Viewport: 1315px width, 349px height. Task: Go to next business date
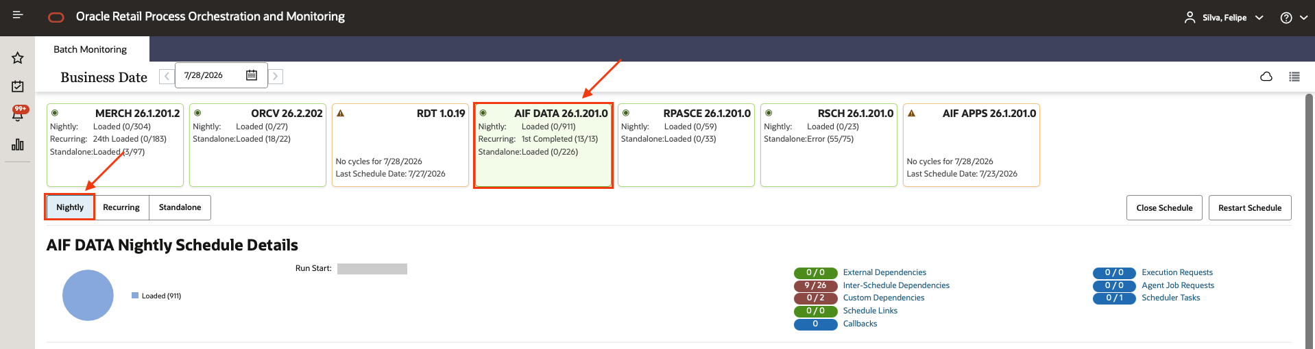tap(276, 76)
